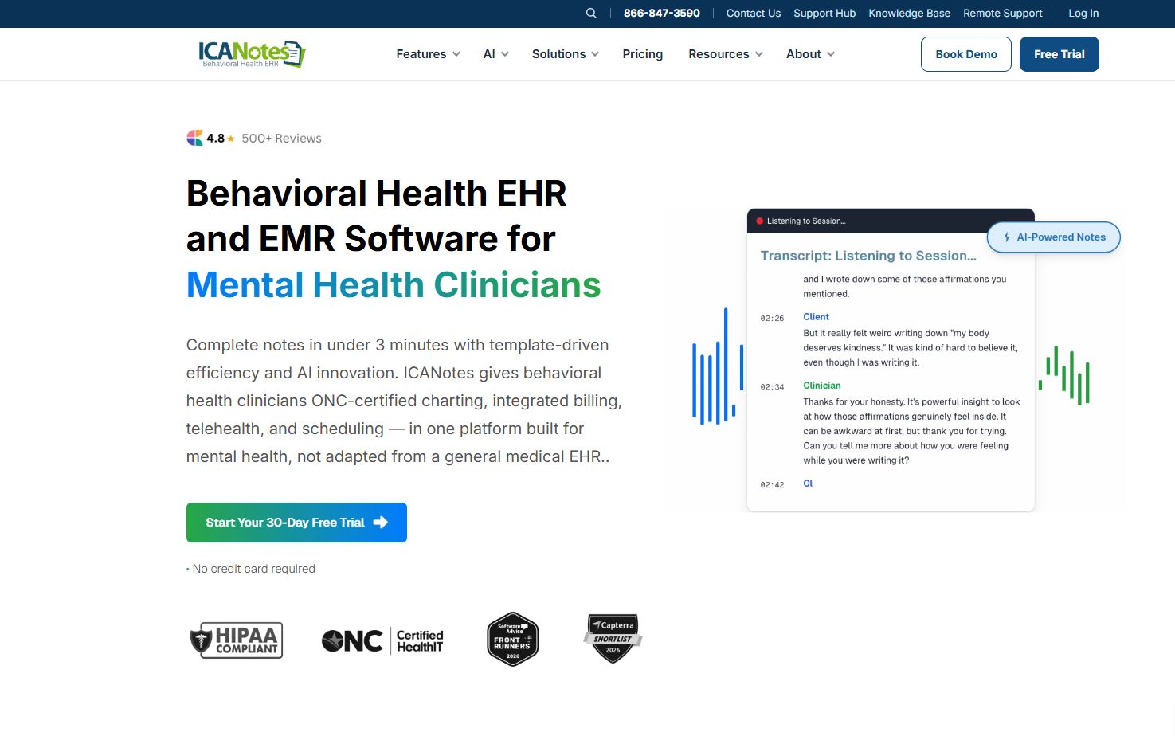The width and height of the screenshot is (1175, 736).
Task: Call the 866-847-3590 phone number link
Action: click(x=662, y=13)
